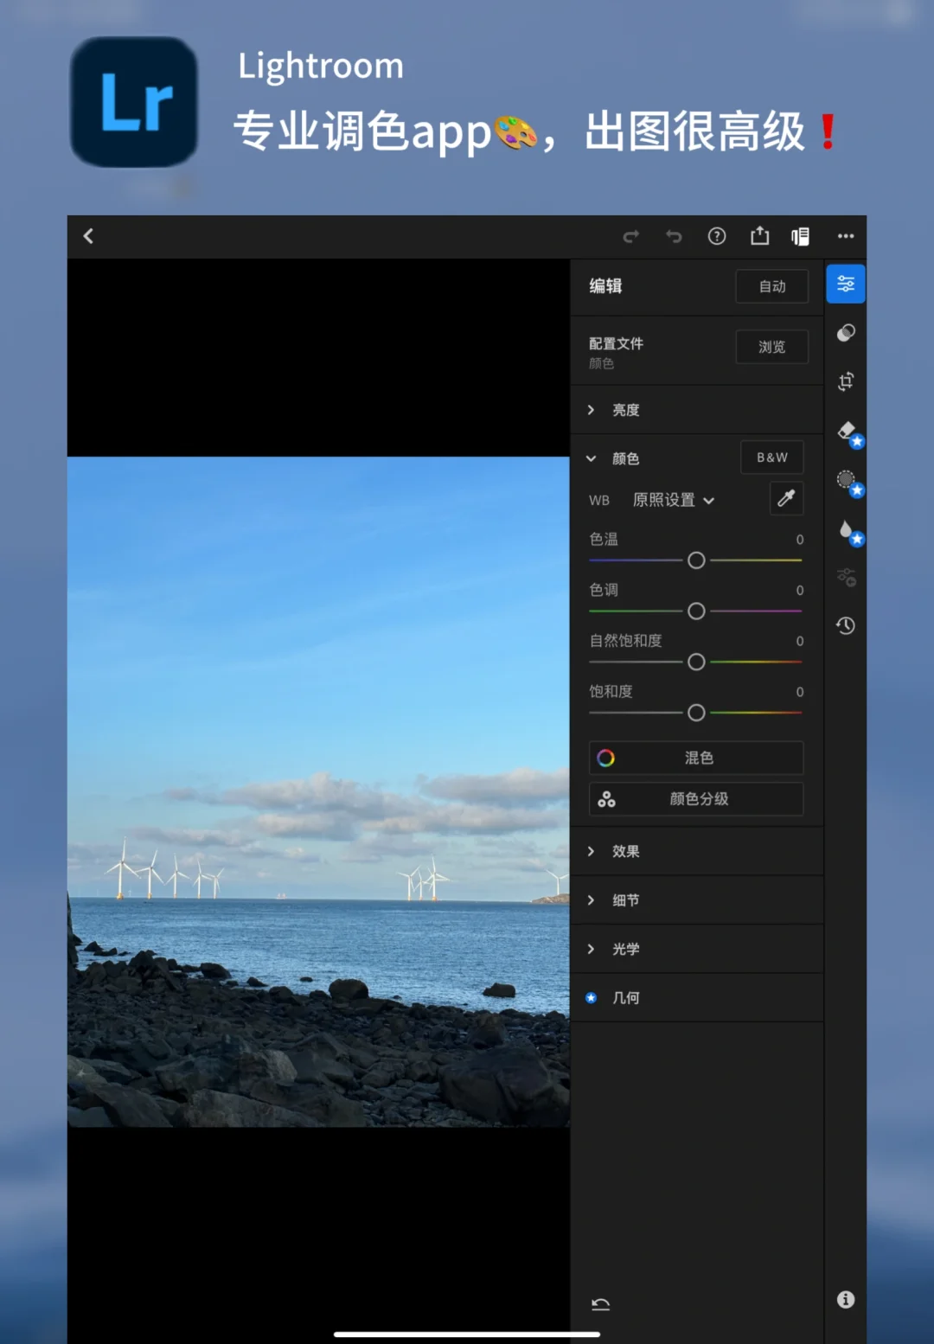The width and height of the screenshot is (934, 1344).
Task: Click the 自然饱和度 value 0
Action: [800, 641]
